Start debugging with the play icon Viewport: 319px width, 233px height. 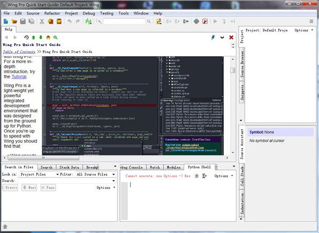215,21
